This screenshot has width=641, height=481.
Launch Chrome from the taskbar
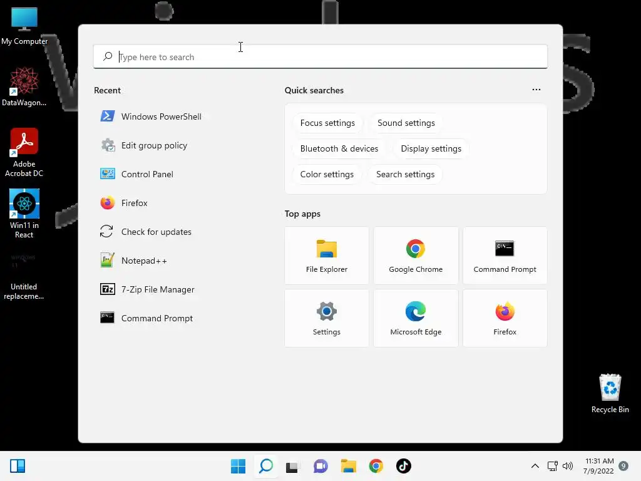tap(376, 466)
